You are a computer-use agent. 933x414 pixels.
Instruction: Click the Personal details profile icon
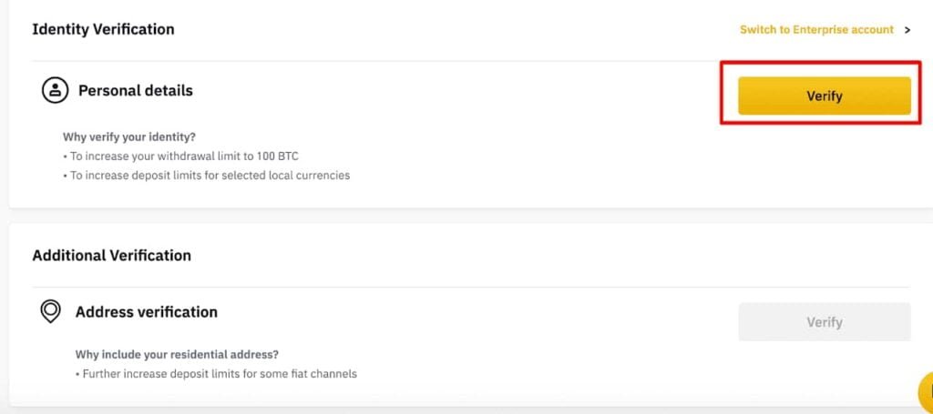click(x=56, y=90)
